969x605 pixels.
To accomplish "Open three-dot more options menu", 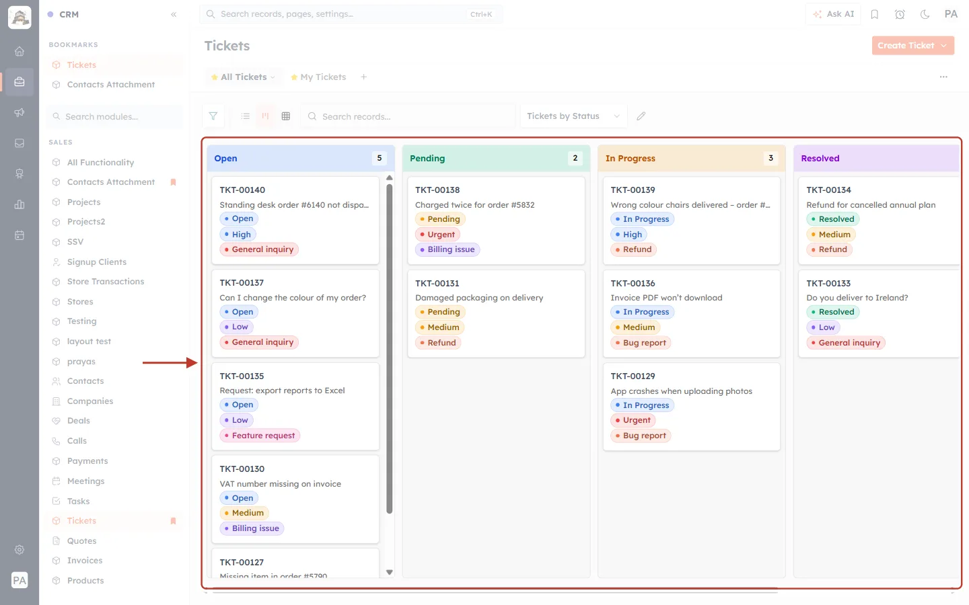I will [943, 77].
